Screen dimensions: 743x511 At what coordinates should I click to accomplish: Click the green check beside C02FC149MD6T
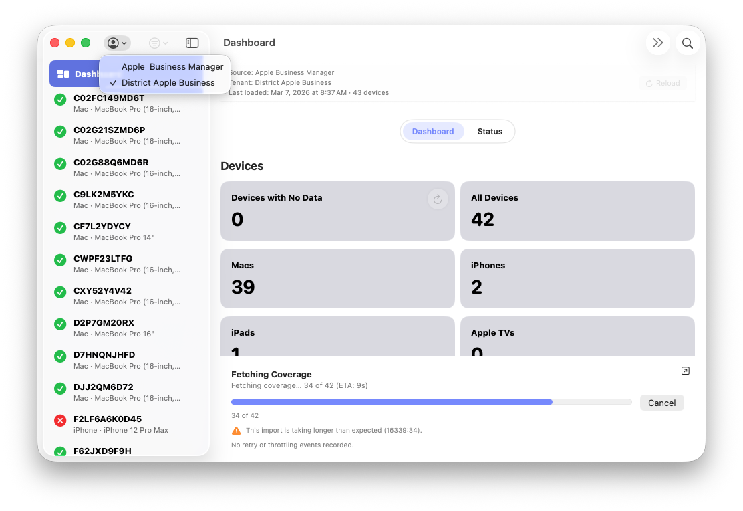coord(59,100)
